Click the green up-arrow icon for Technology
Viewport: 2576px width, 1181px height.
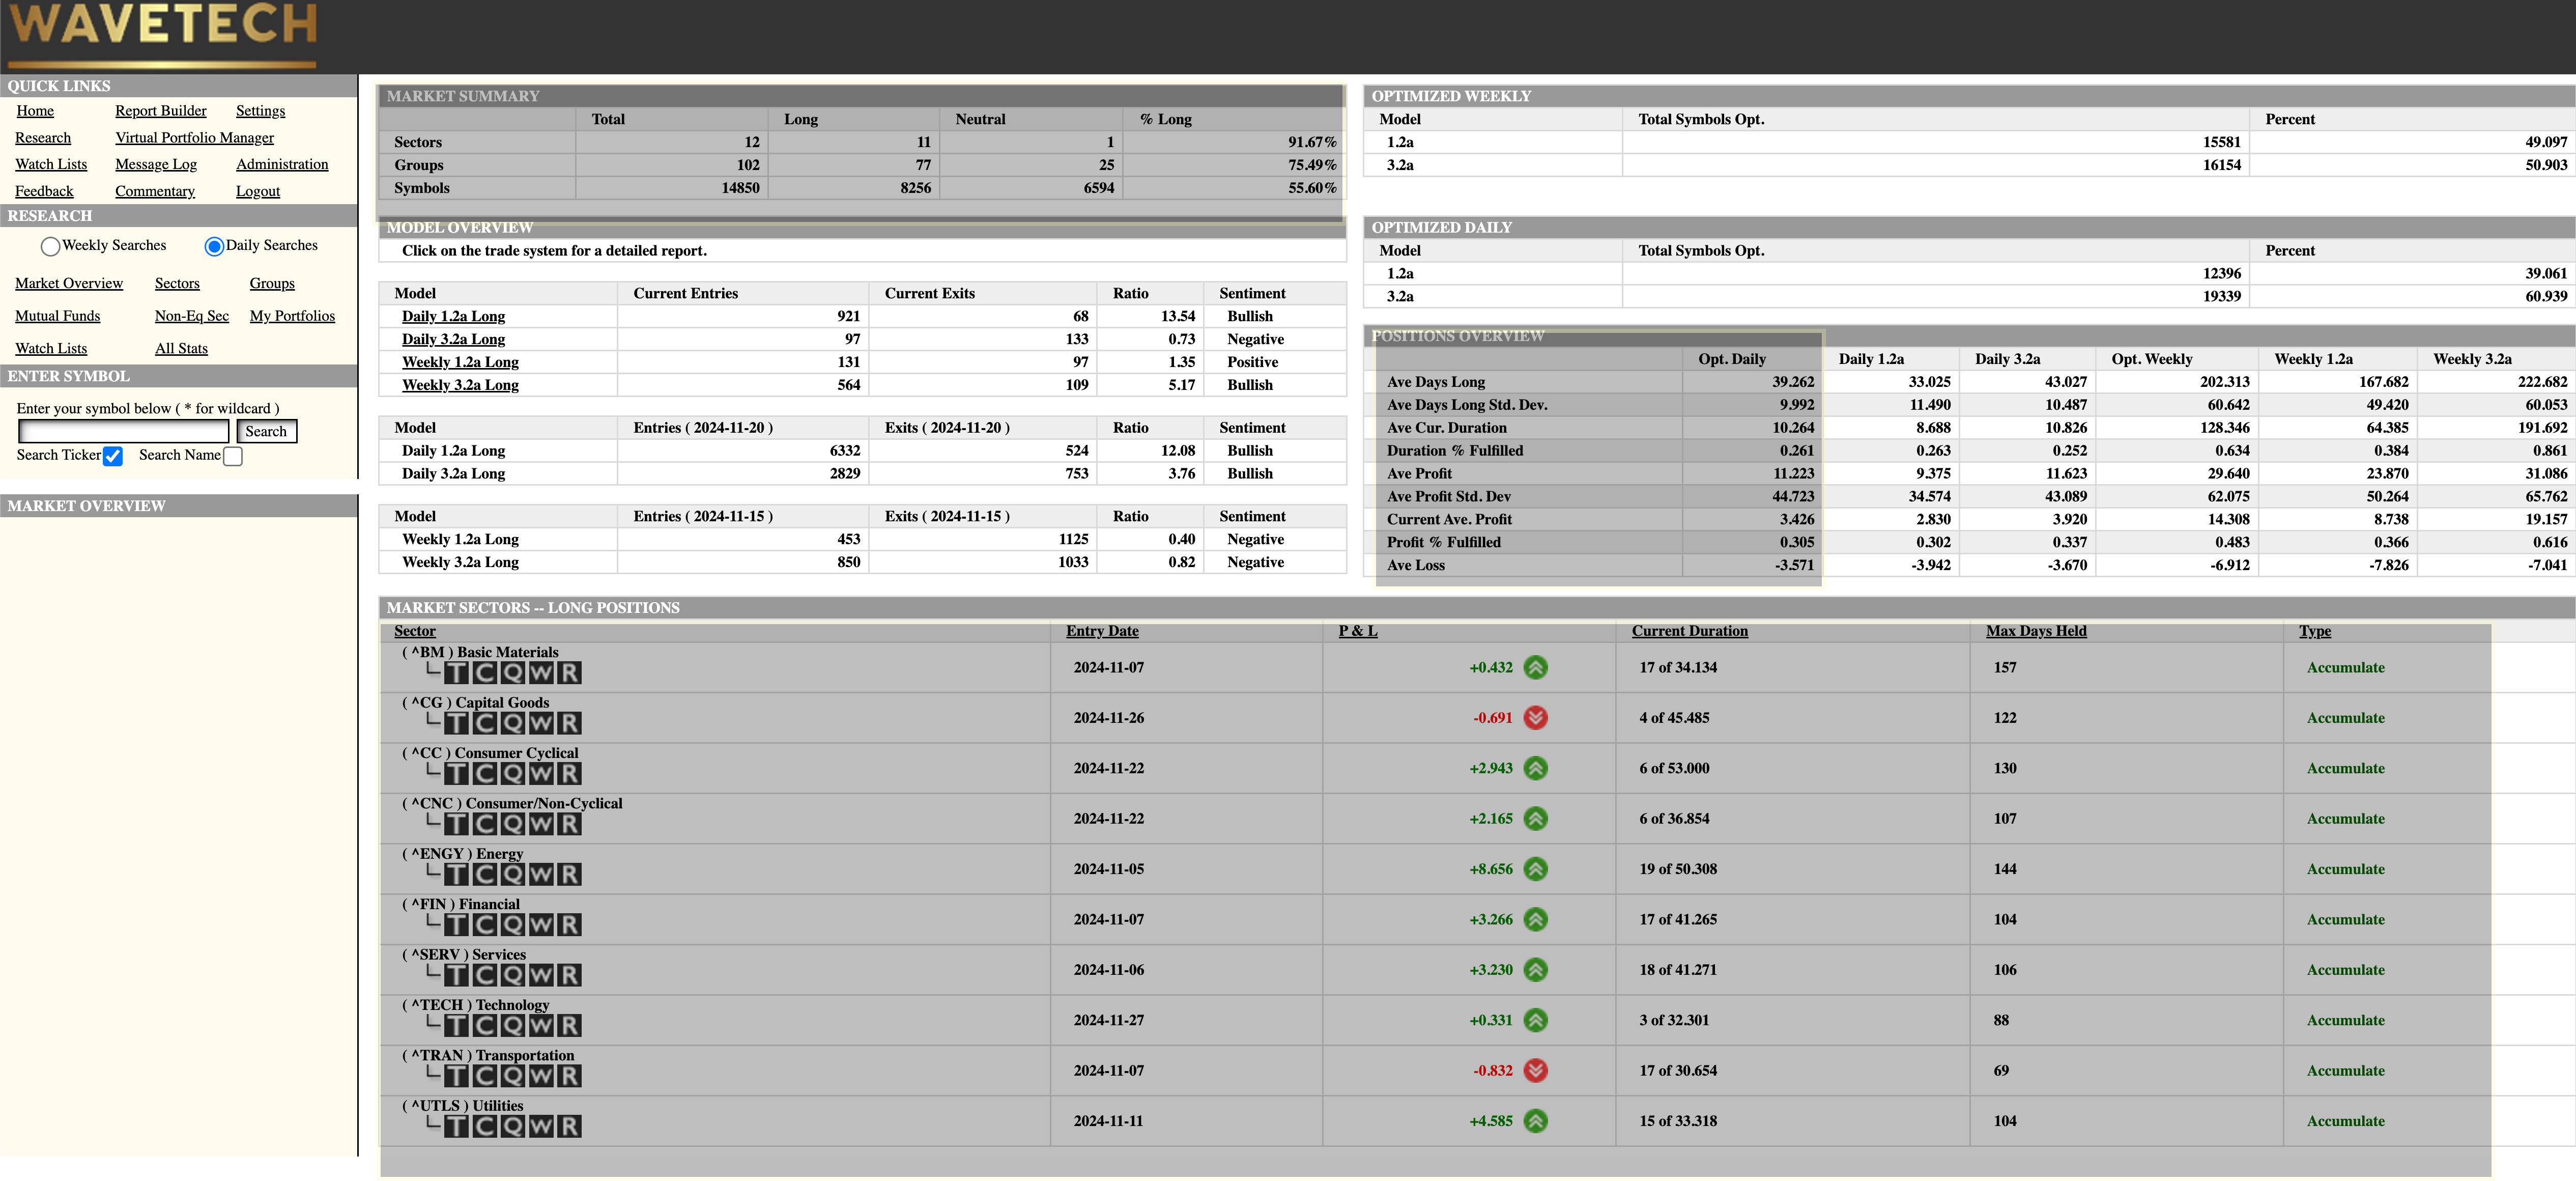[1535, 1020]
